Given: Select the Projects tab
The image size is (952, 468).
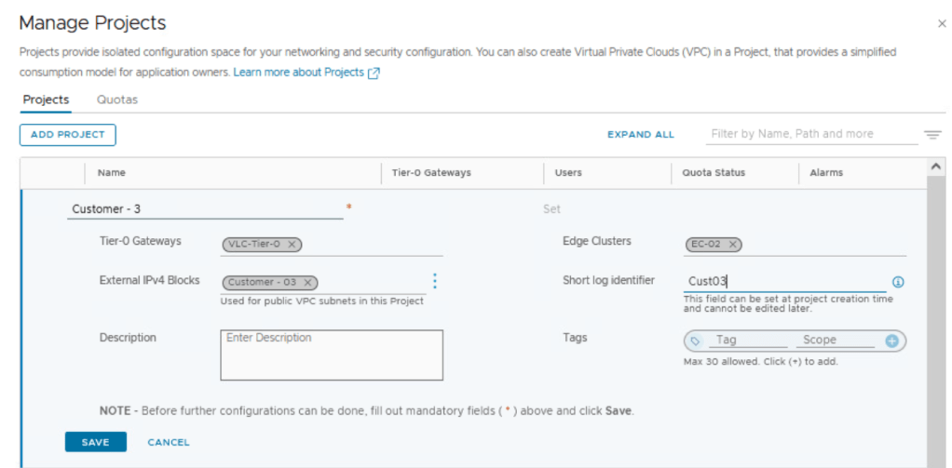Looking at the screenshot, I should (46, 100).
